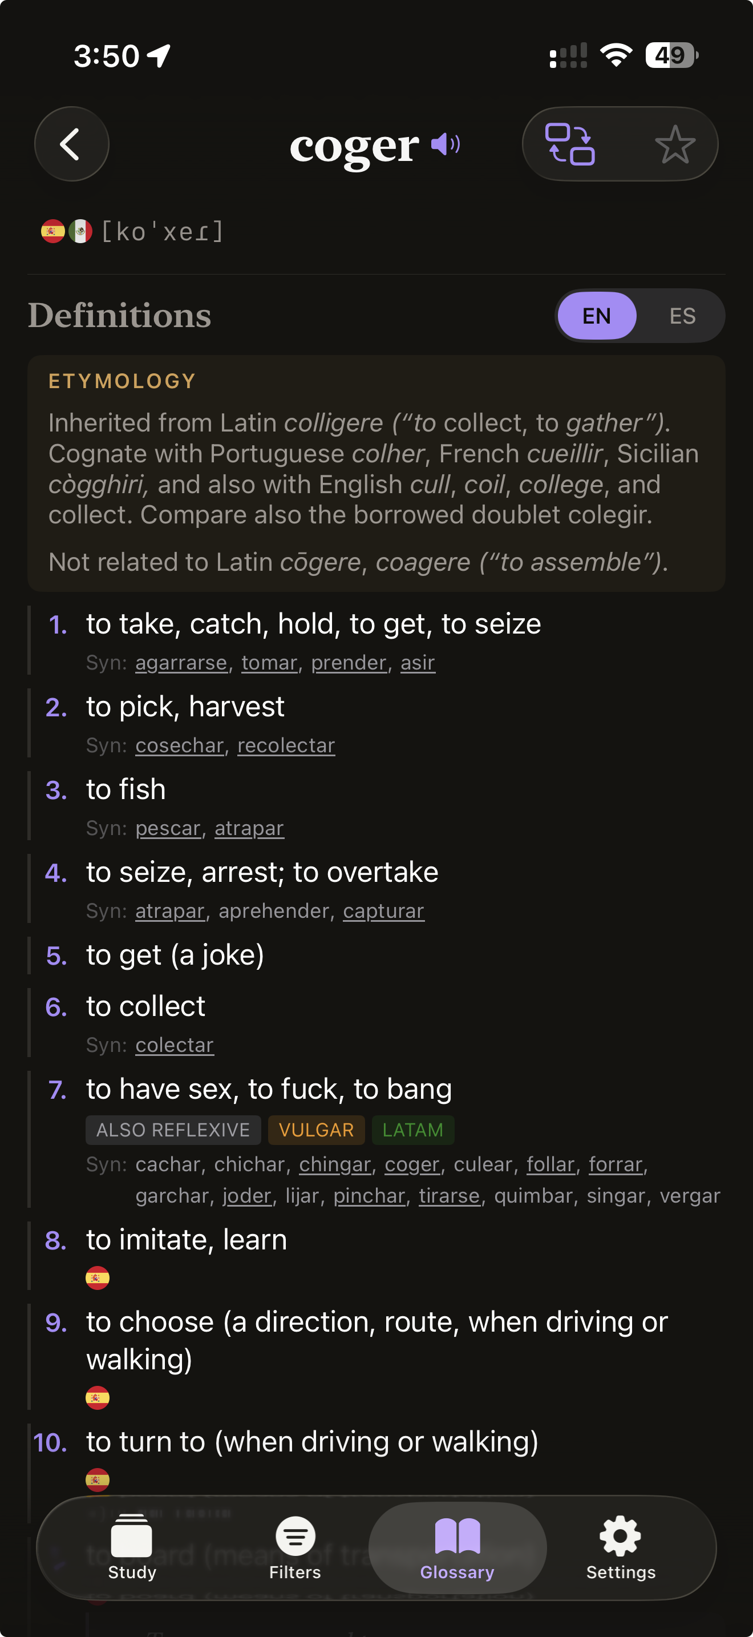The image size is (753, 1637).
Task: Follow the pescar synonym link
Action: 168,828
